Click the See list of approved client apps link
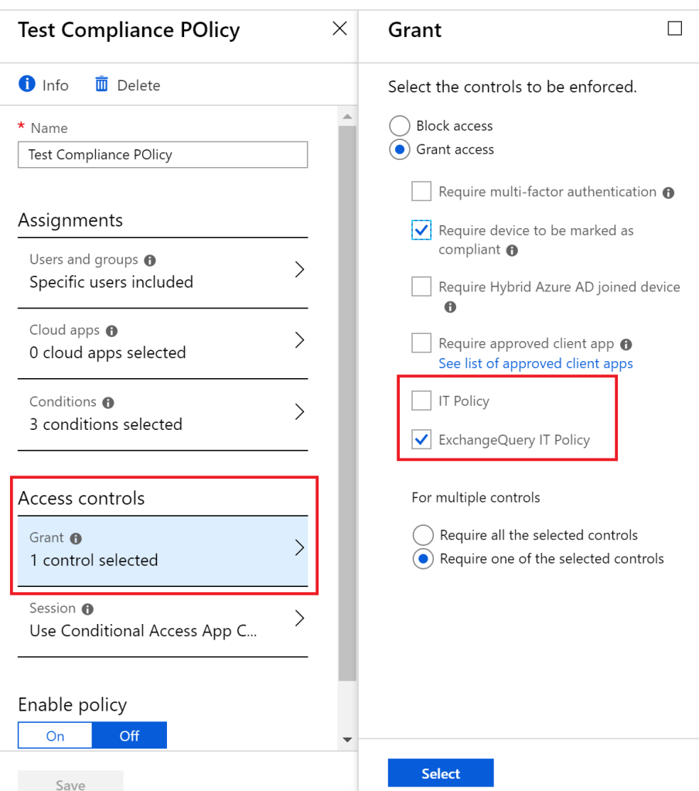Image resolution: width=699 pixels, height=791 pixels. point(536,363)
